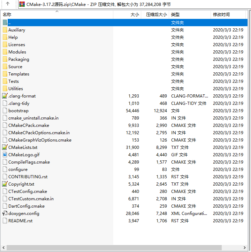Click the DartConfig.cmake file icon

click(x=5, y=206)
